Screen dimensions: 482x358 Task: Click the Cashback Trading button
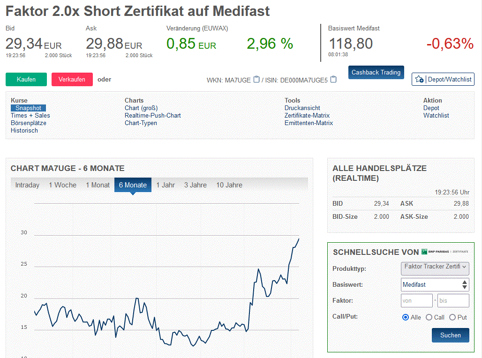point(376,73)
